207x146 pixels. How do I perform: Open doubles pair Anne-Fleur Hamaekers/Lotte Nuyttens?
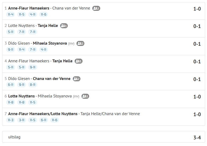43,114
